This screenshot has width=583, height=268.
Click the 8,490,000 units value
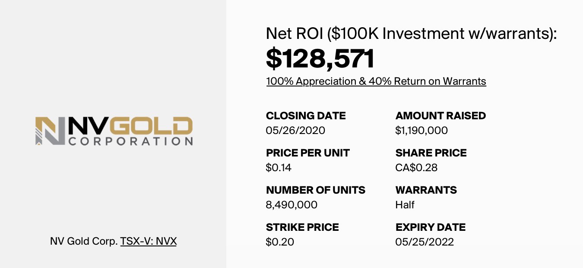point(291,205)
